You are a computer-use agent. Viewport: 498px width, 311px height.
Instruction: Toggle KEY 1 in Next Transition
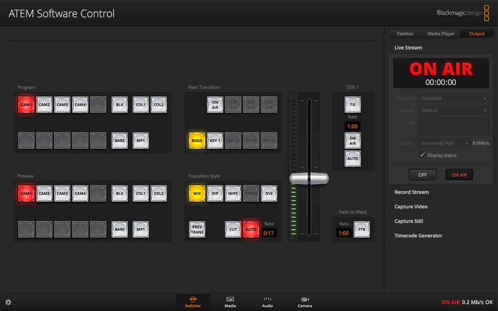pos(215,141)
